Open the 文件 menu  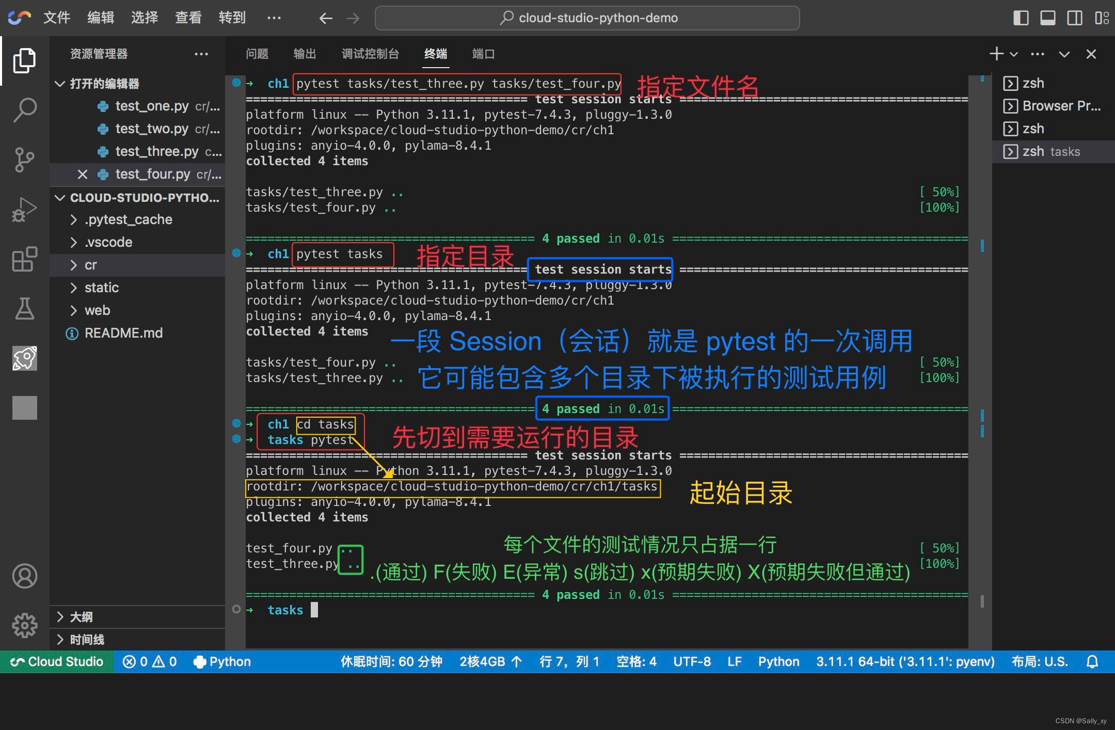tap(57, 18)
